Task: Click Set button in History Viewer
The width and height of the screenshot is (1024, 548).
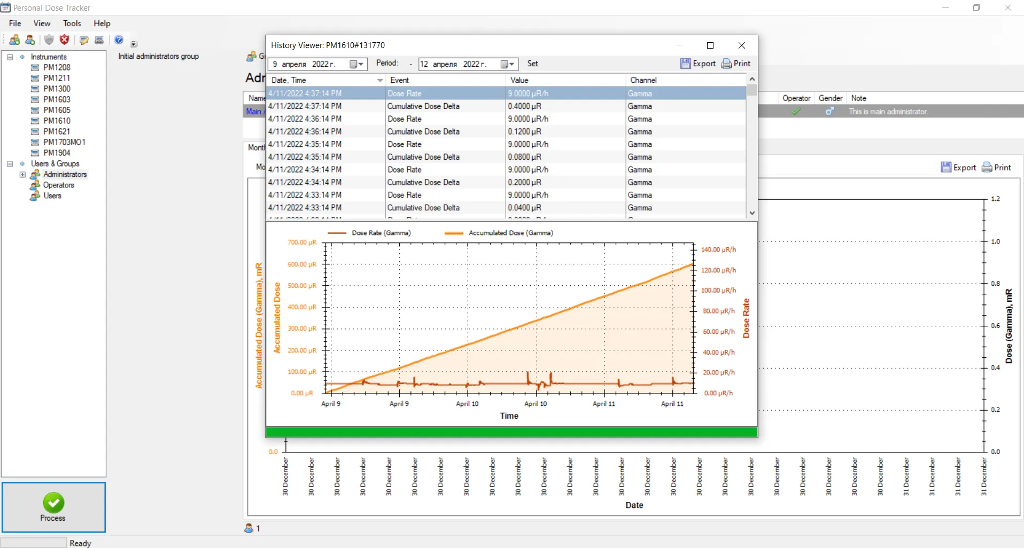Action: [532, 64]
